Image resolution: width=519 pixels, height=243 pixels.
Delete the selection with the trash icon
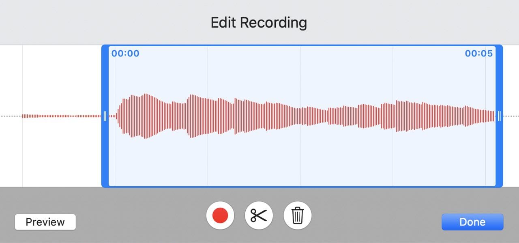[298, 215]
